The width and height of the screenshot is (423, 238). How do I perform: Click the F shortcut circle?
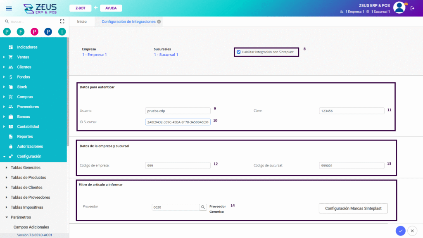pyautogui.click(x=21, y=32)
